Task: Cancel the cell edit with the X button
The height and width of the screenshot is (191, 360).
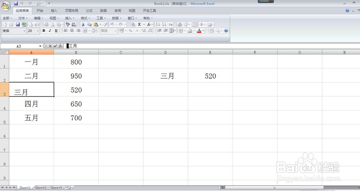Action: [50, 46]
